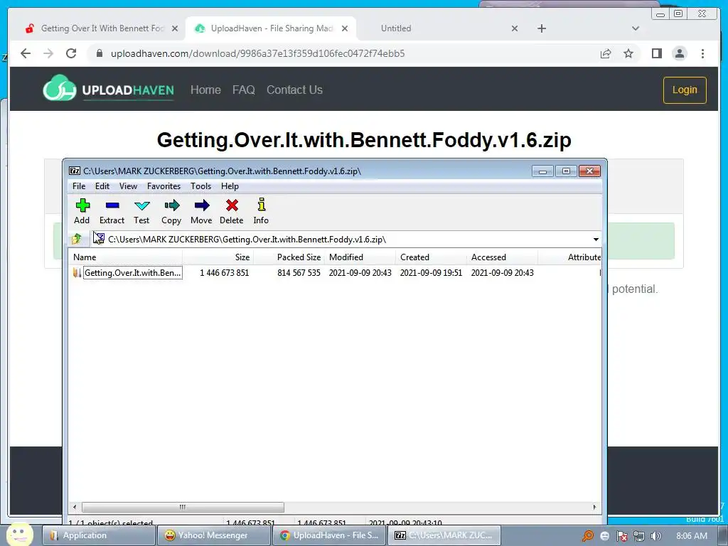
Task: Reload the Chrome page
Action: (71, 53)
